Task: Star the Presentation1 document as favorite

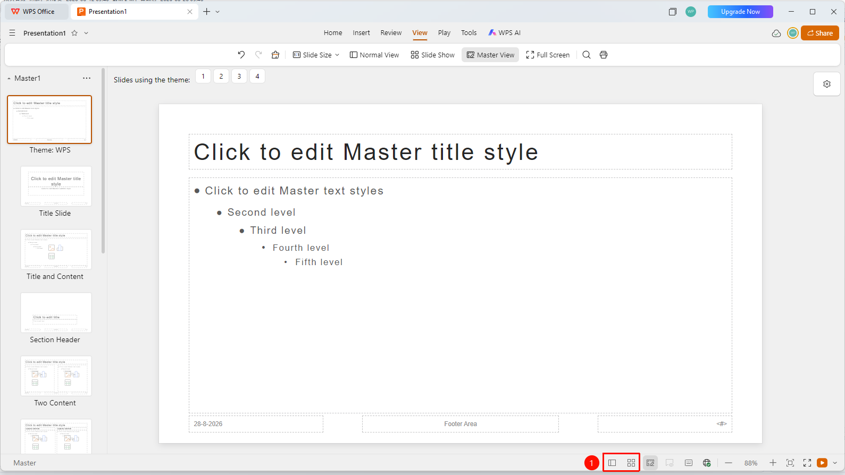Action: [x=74, y=33]
